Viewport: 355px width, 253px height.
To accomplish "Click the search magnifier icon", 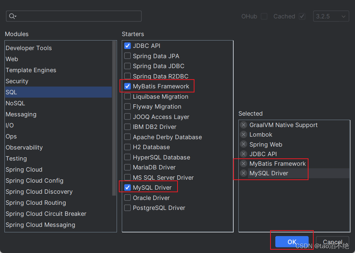I will [x=12, y=16].
